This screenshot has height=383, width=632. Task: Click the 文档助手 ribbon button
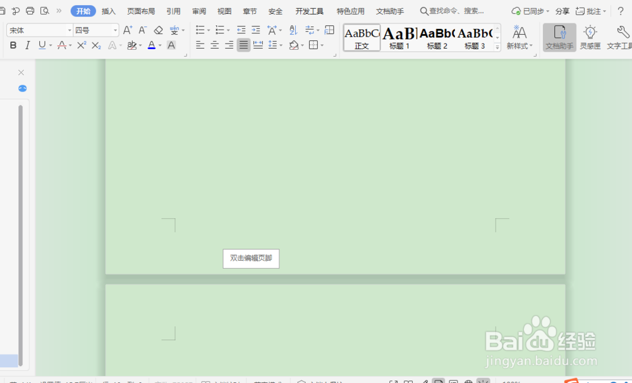(x=559, y=37)
